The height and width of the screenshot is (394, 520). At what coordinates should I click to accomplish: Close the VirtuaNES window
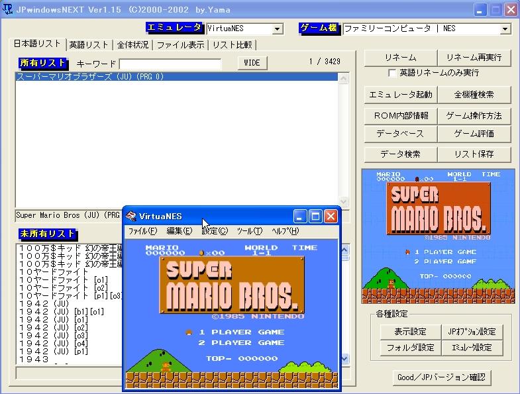point(331,217)
